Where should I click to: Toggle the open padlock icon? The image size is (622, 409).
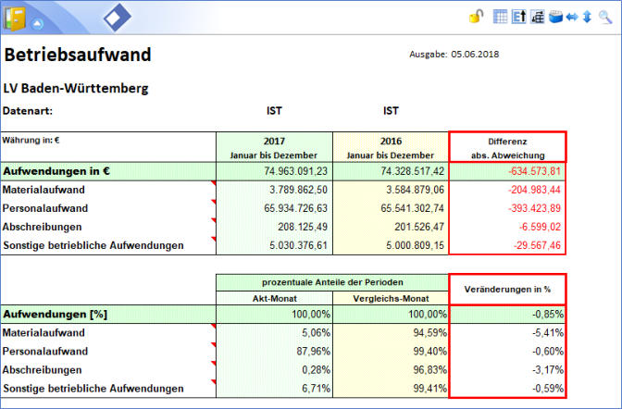click(x=476, y=16)
